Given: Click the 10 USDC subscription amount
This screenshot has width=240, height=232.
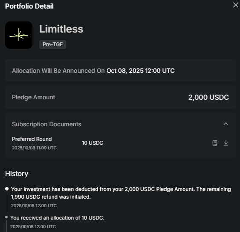Looking at the screenshot, I should (x=92, y=143).
